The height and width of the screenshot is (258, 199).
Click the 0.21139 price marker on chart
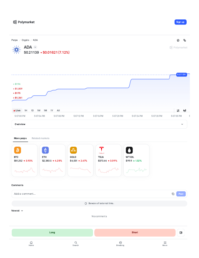(181, 74)
